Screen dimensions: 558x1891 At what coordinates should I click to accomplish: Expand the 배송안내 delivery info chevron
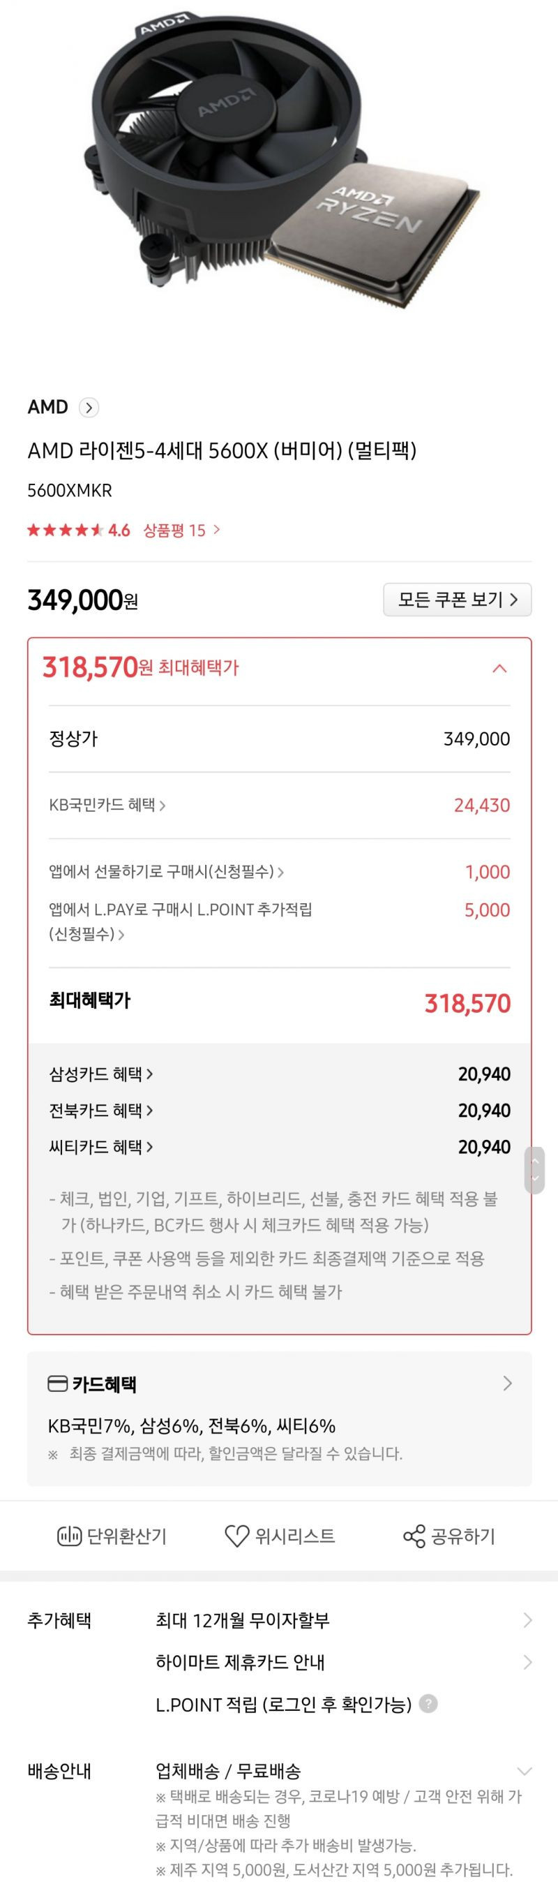(x=525, y=1772)
